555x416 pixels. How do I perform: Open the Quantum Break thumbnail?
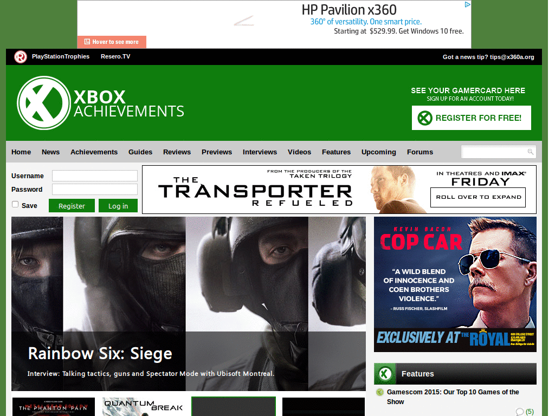(143, 407)
